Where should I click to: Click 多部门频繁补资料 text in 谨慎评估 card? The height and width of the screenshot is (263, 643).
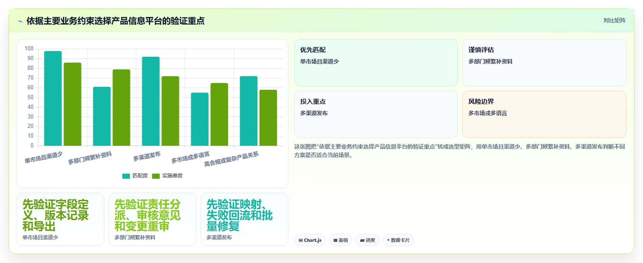(x=490, y=61)
